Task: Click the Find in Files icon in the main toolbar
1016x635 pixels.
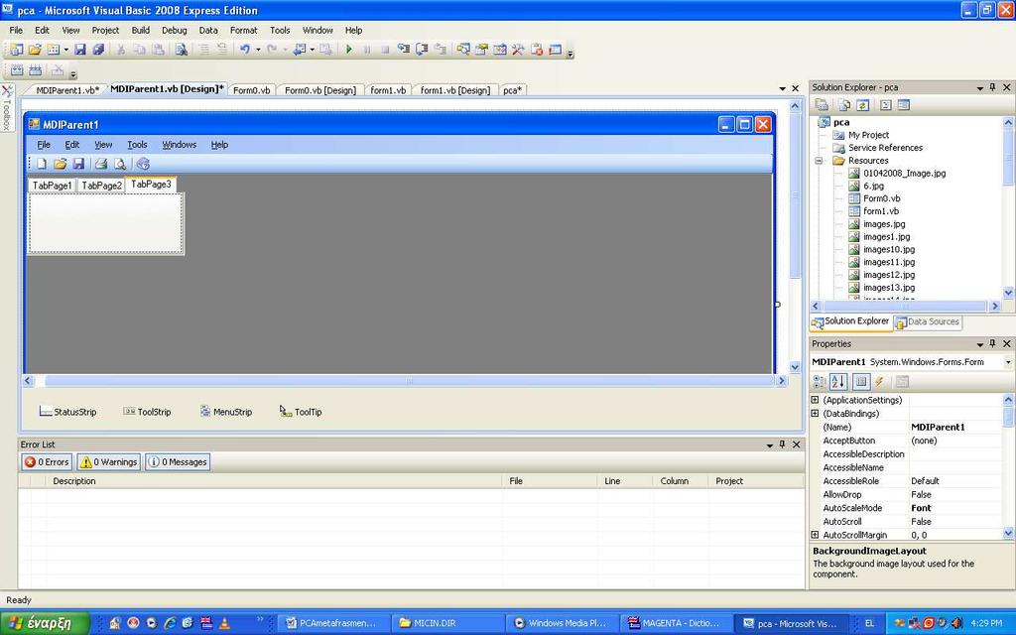Action: pyautogui.click(x=181, y=50)
